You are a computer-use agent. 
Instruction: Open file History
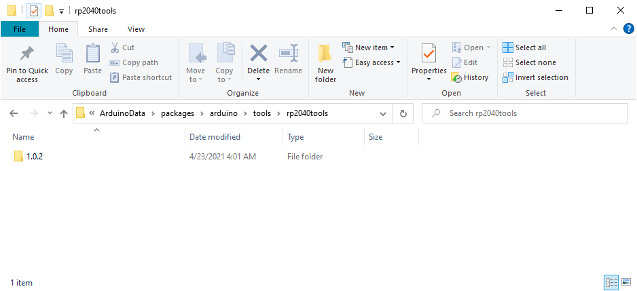pyautogui.click(x=470, y=77)
